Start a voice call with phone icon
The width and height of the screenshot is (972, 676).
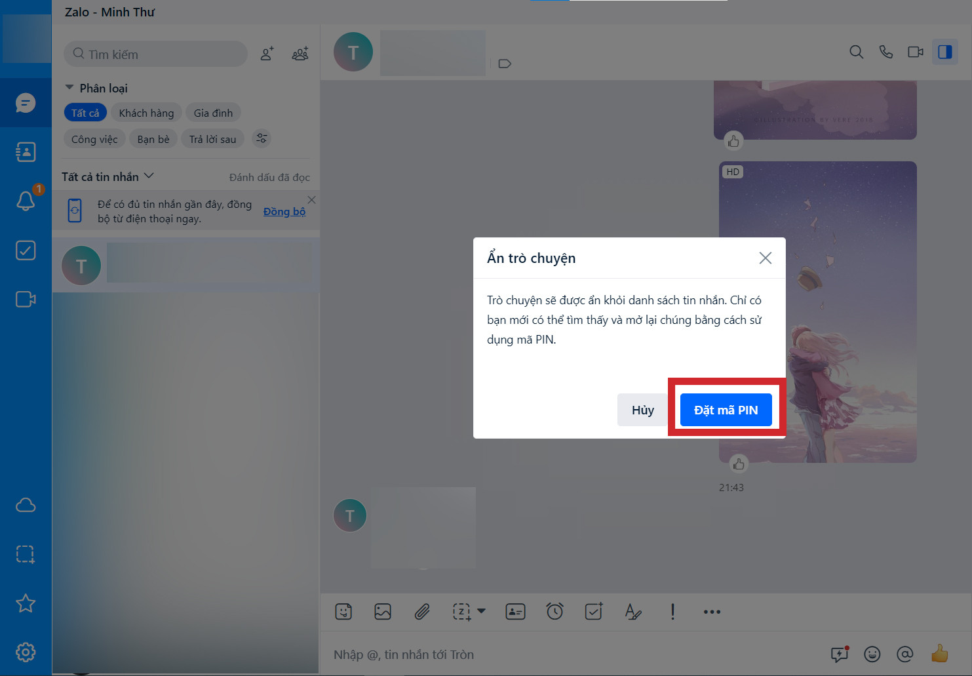click(x=885, y=52)
